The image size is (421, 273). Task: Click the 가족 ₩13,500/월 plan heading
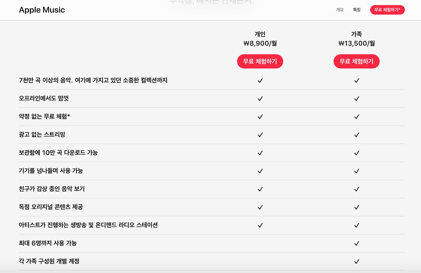coord(357,39)
